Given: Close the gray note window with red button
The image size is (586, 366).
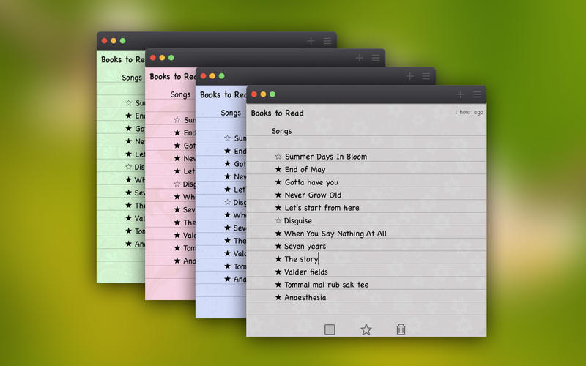Looking at the screenshot, I should tap(253, 94).
